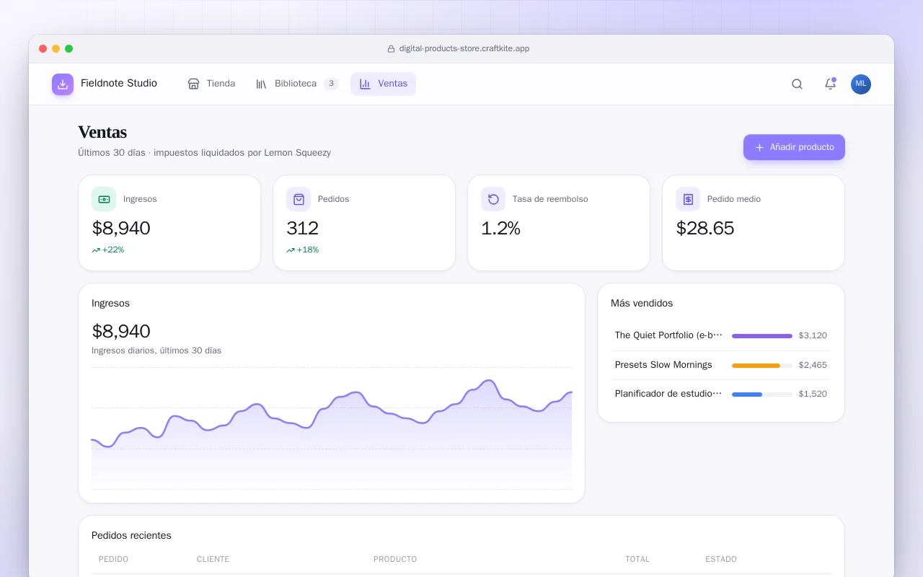This screenshot has width=923, height=577.
Task: Click the TOTAL column header
Action: (637, 559)
